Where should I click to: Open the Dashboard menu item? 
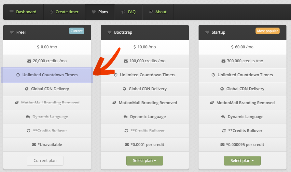point(23,12)
